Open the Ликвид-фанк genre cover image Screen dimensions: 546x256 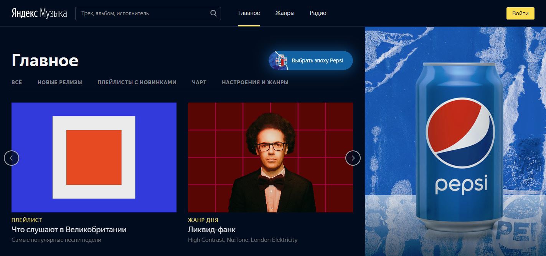(x=271, y=157)
